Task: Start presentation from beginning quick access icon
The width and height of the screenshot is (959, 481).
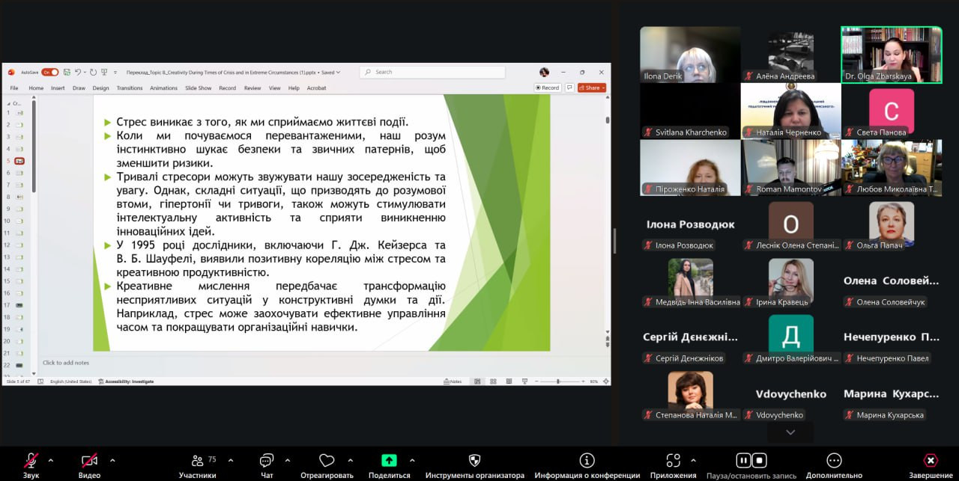Action: 104,73
